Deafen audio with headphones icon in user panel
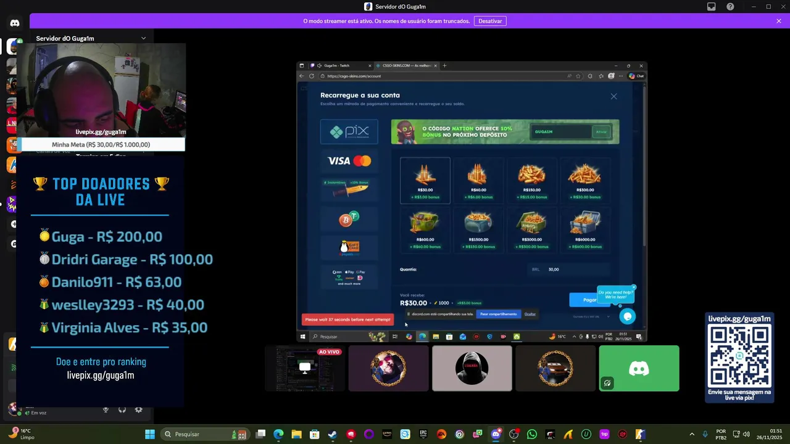The image size is (790, 444). point(122,409)
